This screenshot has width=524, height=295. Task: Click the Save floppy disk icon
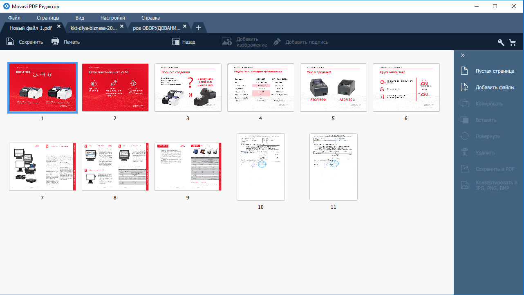[x=10, y=42]
